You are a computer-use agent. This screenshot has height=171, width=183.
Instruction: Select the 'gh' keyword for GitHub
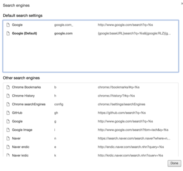tap(56, 113)
